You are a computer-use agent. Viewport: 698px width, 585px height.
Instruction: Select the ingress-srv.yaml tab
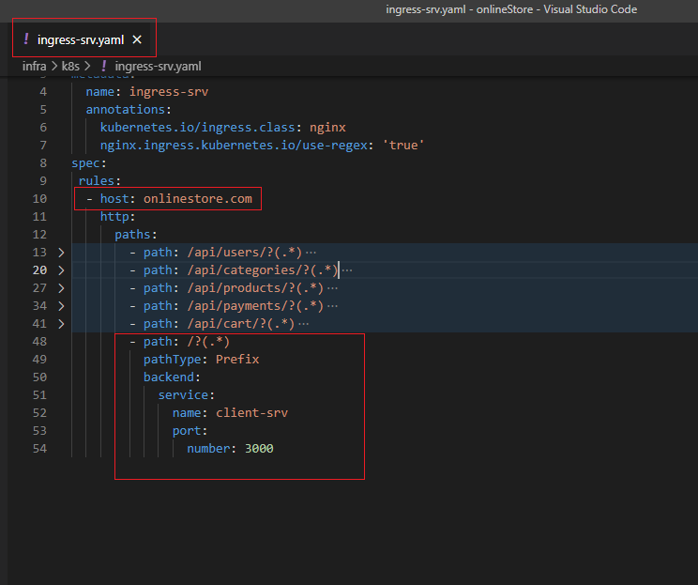(83, 39)
